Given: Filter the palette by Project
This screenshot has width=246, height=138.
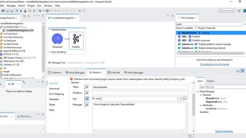Looking at the screenshot, I should (201, 28).
